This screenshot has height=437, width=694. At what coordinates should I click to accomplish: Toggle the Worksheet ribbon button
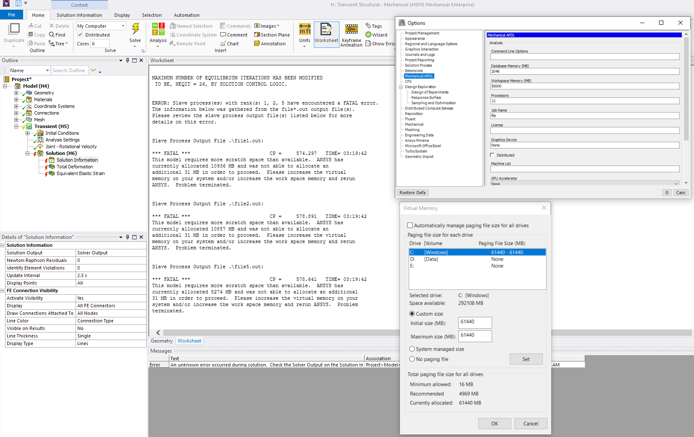pyautogui.click(x=326, y=34)
